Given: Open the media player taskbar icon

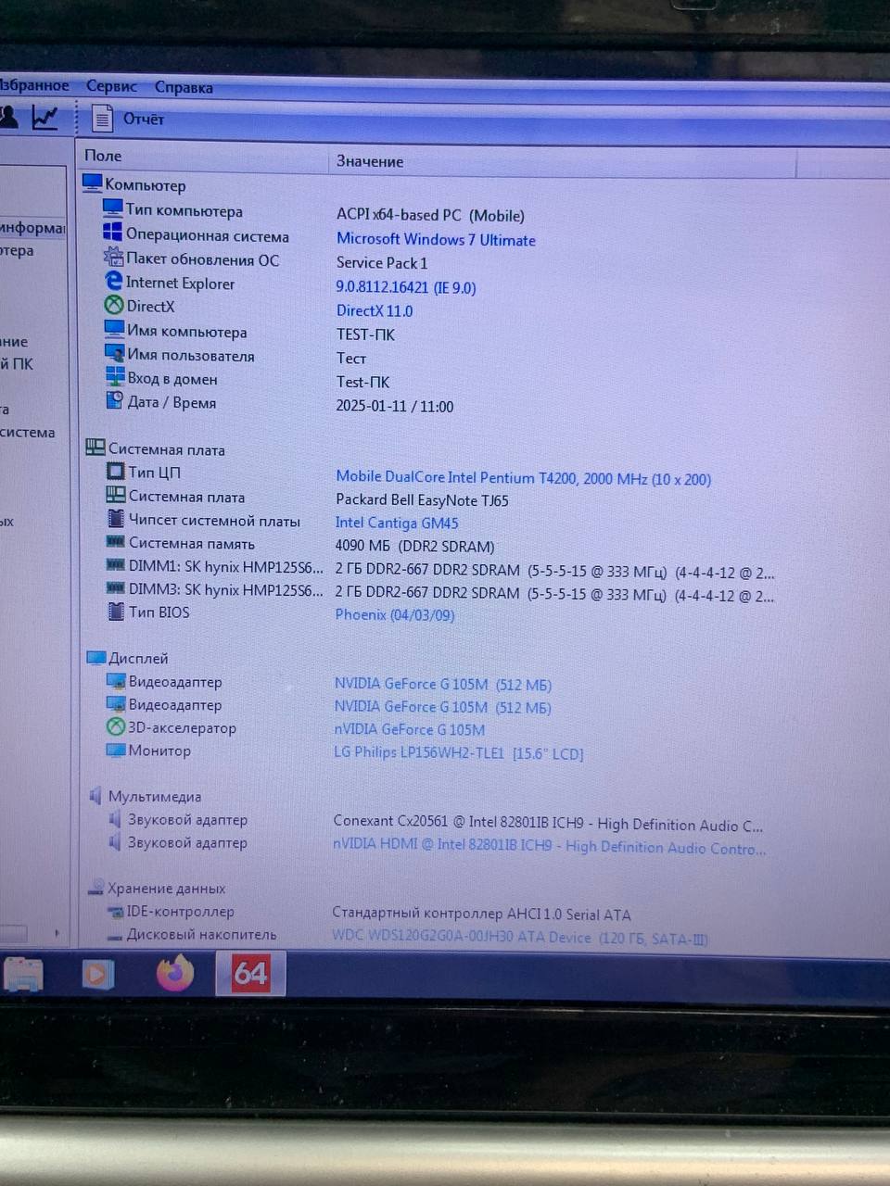Looking at the screenshot, I should pos(98,976).
